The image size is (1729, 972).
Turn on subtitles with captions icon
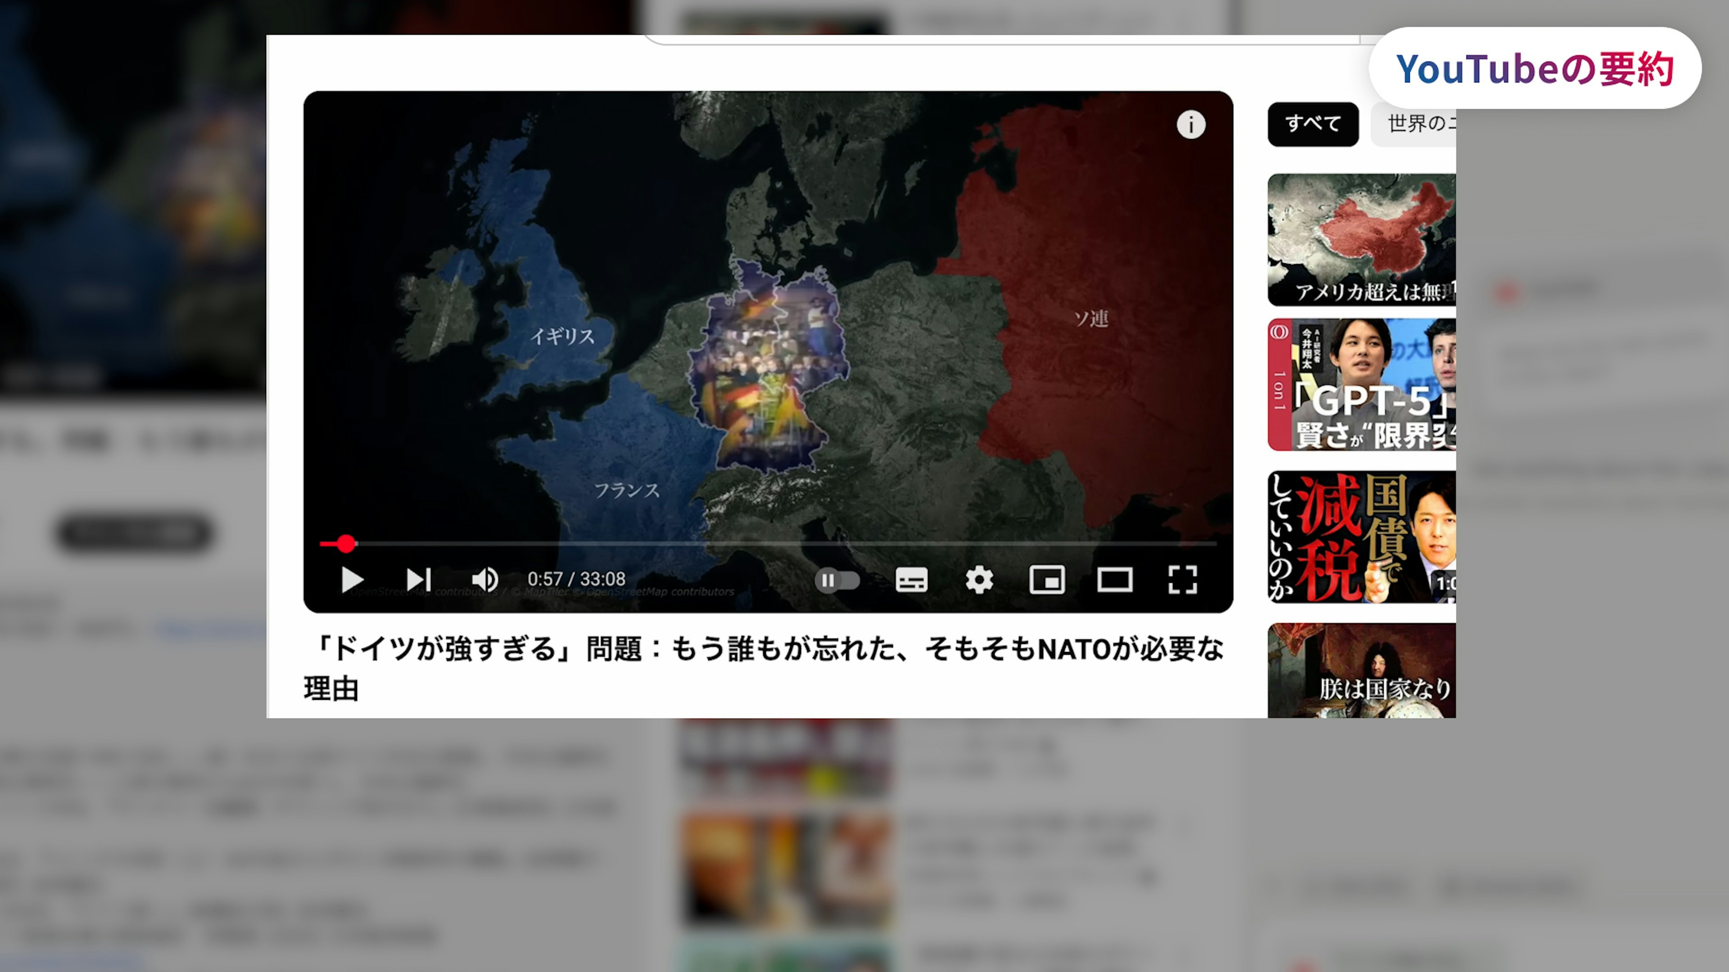pos(911,580)
